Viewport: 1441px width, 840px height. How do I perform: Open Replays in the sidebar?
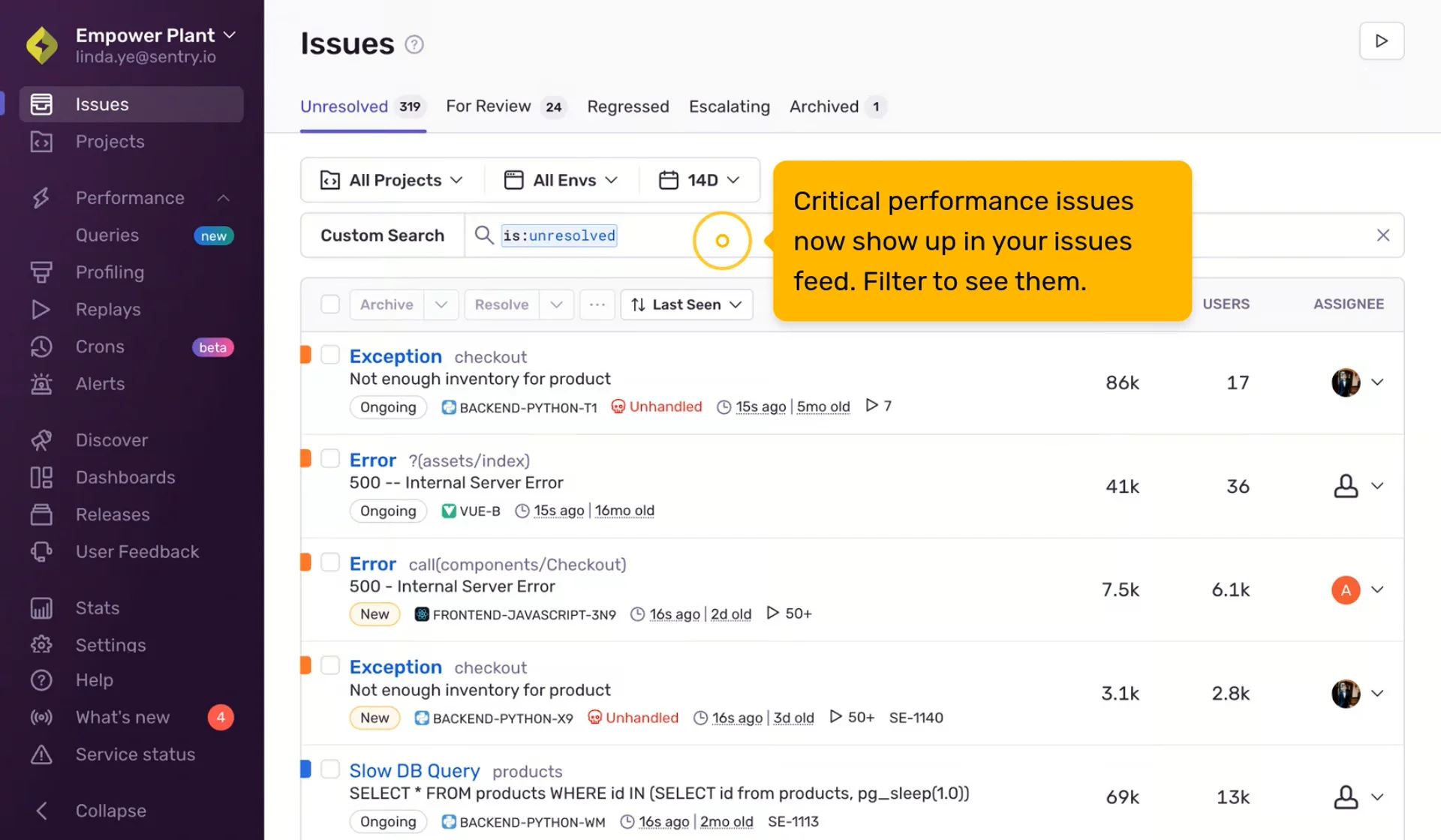(x=108, y=310)
